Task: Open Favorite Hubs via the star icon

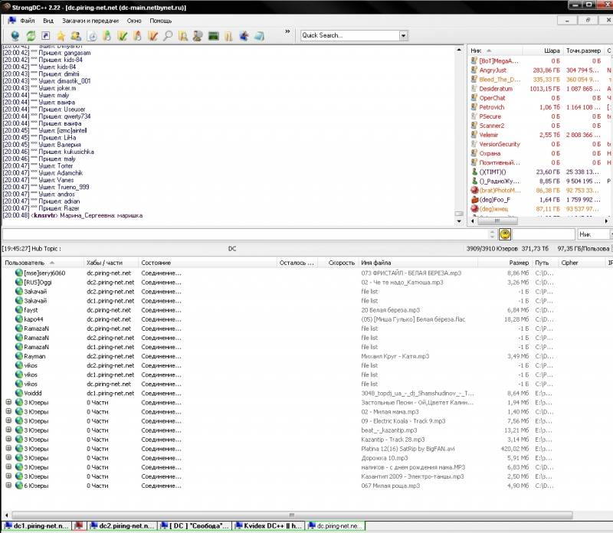Action: tap(61, 35)
